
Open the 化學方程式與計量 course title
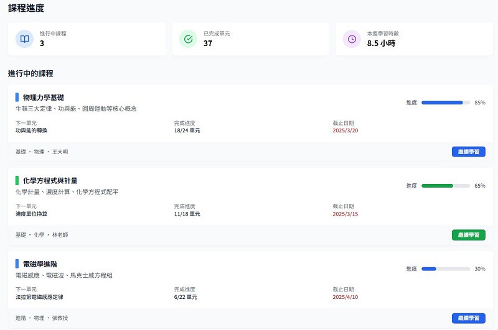click(x=50, y=181)
